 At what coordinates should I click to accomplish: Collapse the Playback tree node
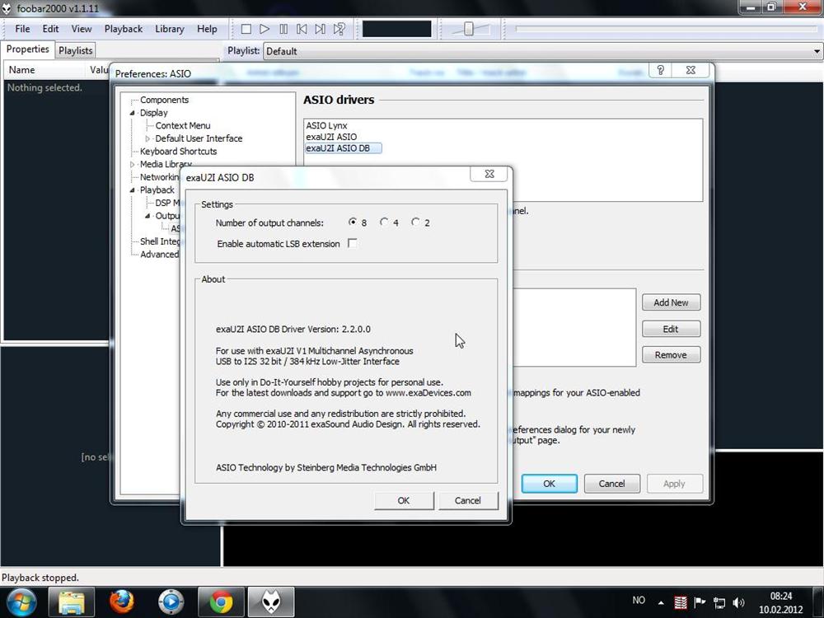tap(133, 190)
